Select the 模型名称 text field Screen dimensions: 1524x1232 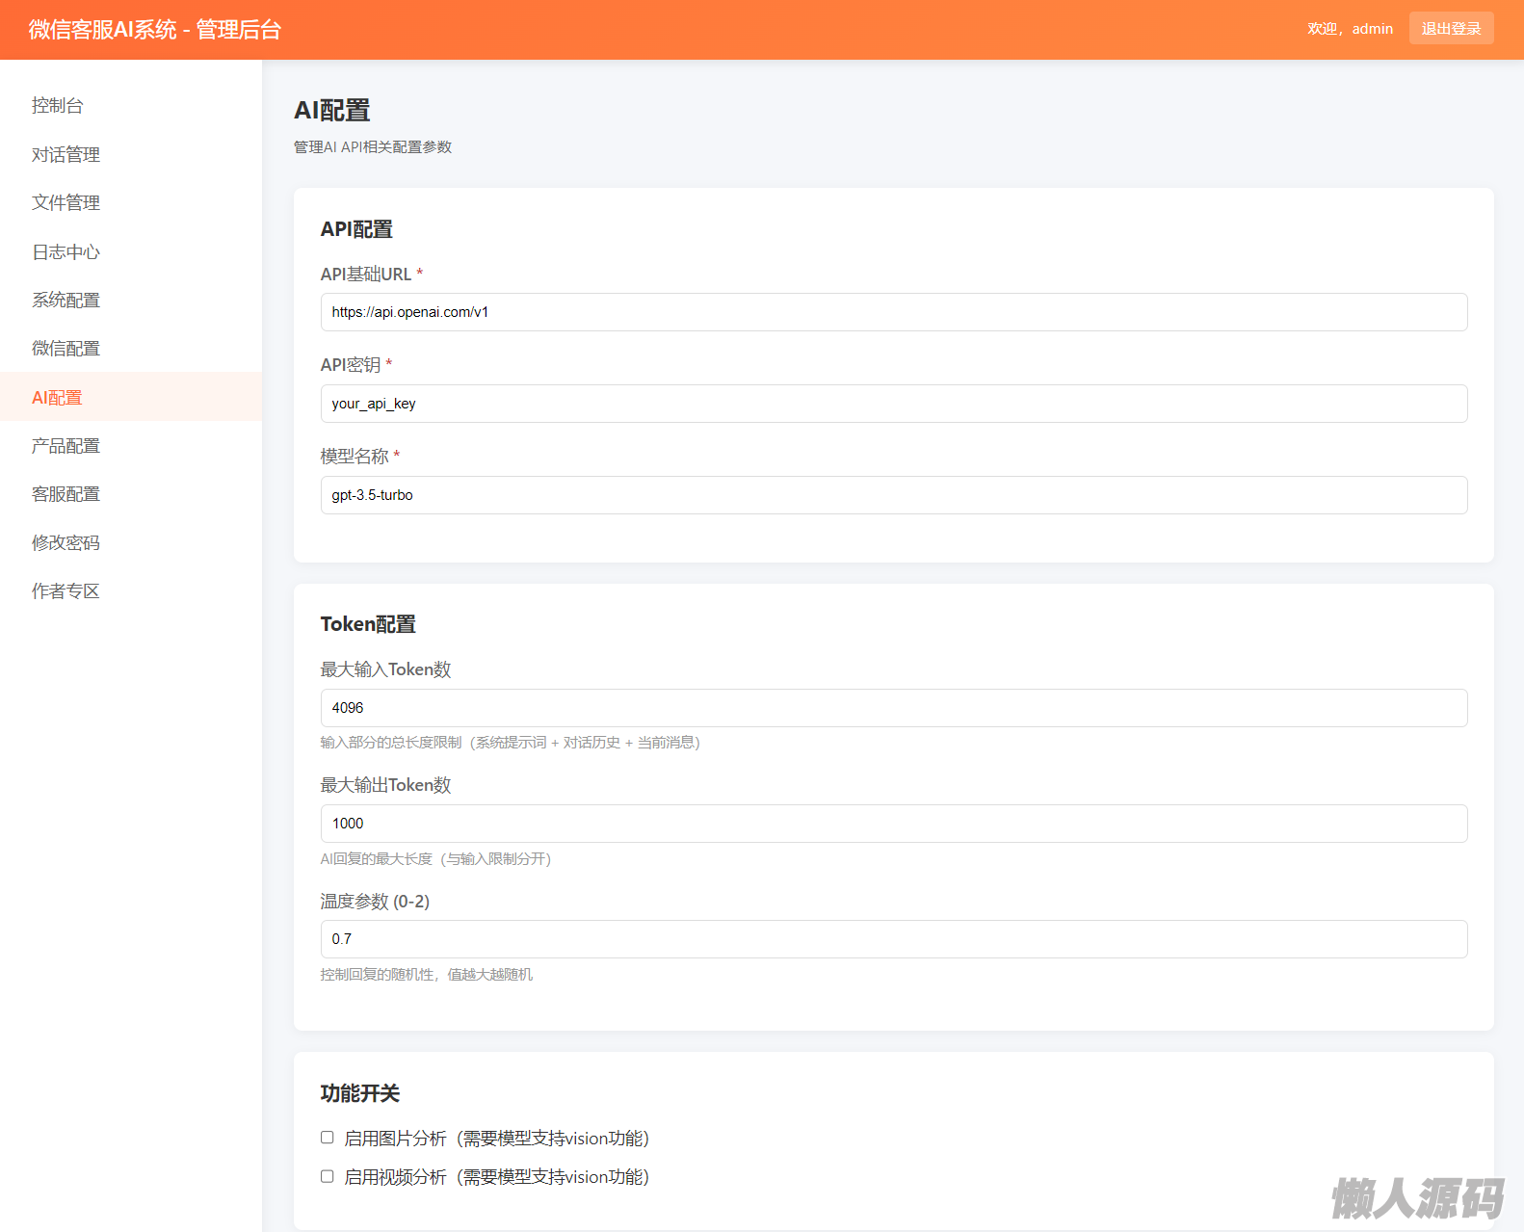point(893,495)
